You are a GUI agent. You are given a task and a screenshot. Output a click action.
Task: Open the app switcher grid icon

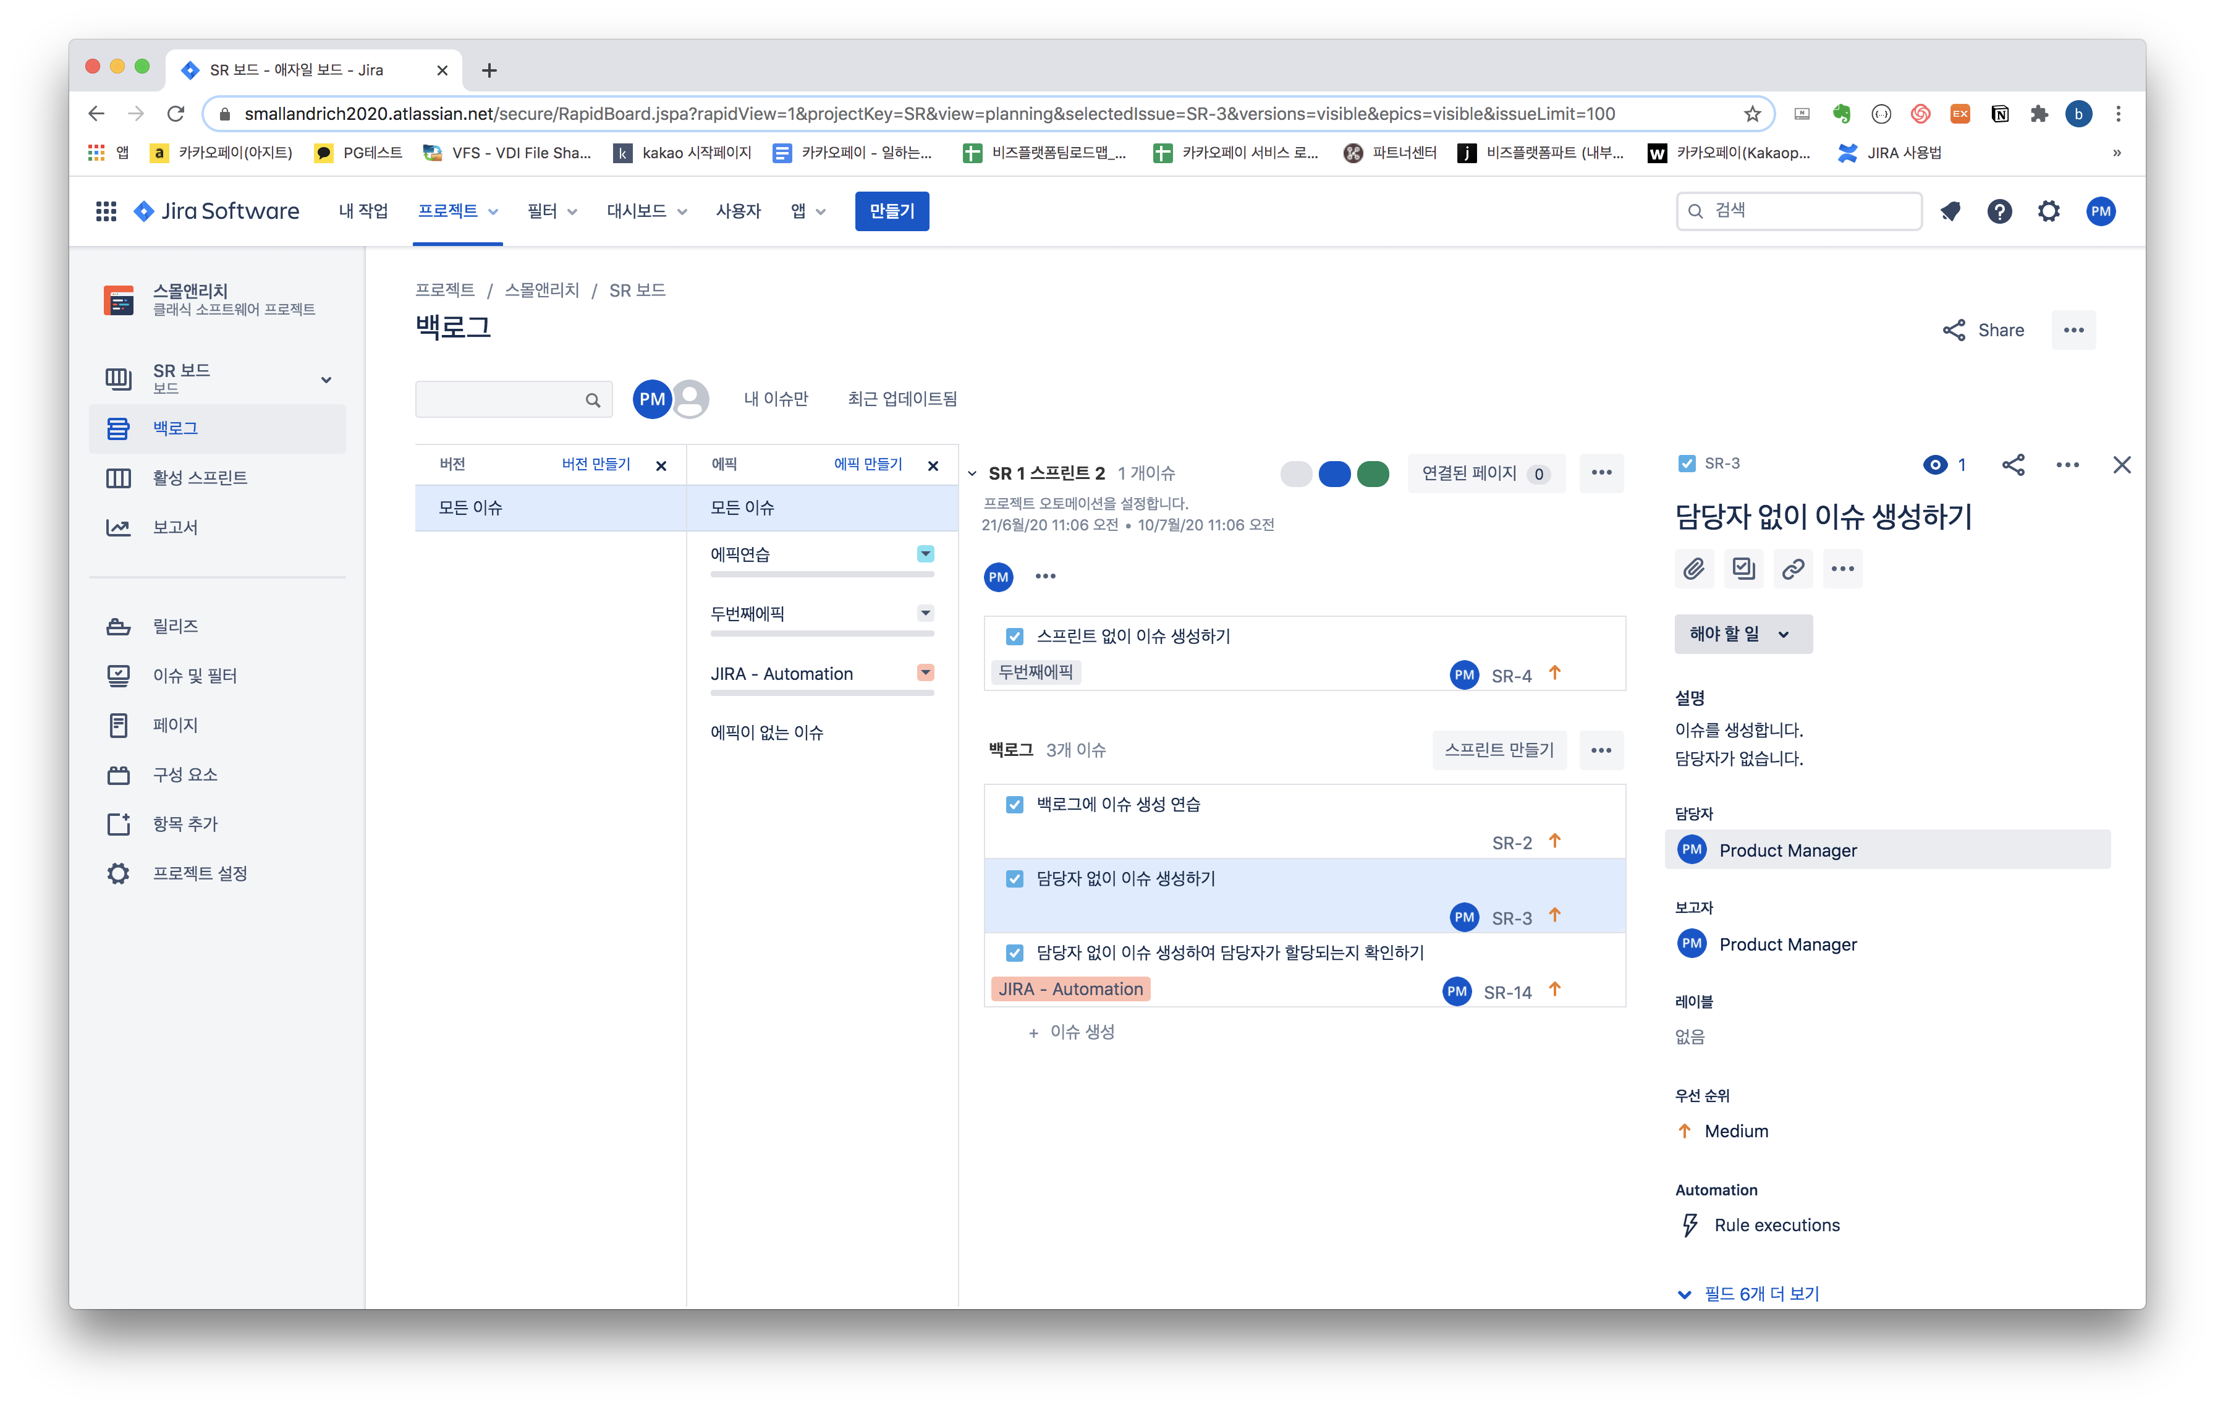click(106, 211)
